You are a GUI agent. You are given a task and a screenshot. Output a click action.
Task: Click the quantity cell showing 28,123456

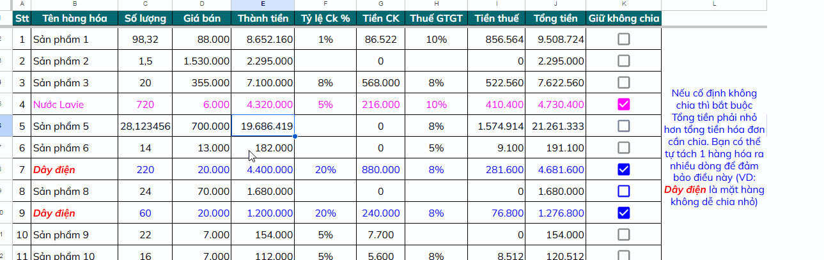point(145,126)
